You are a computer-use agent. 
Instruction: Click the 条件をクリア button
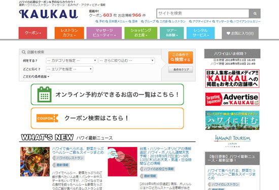(x=181, y=69)
